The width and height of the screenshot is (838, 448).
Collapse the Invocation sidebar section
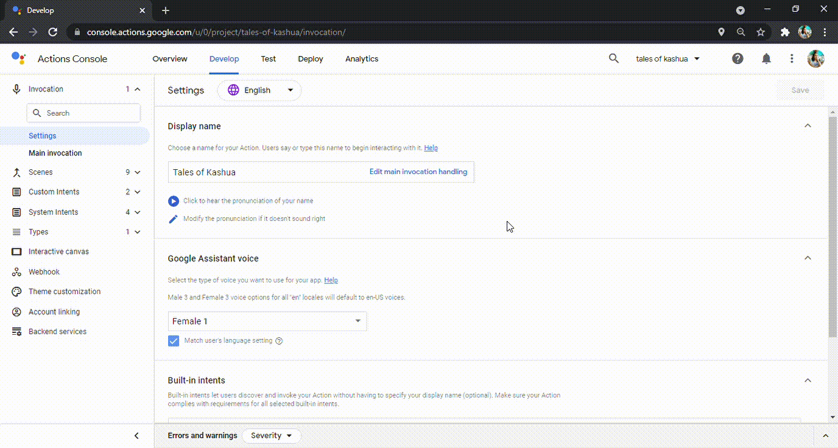(138, 89)
